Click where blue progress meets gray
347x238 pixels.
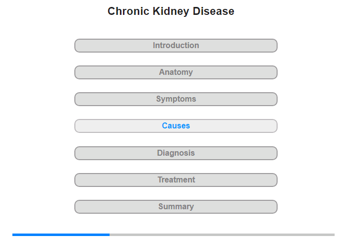click(x=110, y=235)
